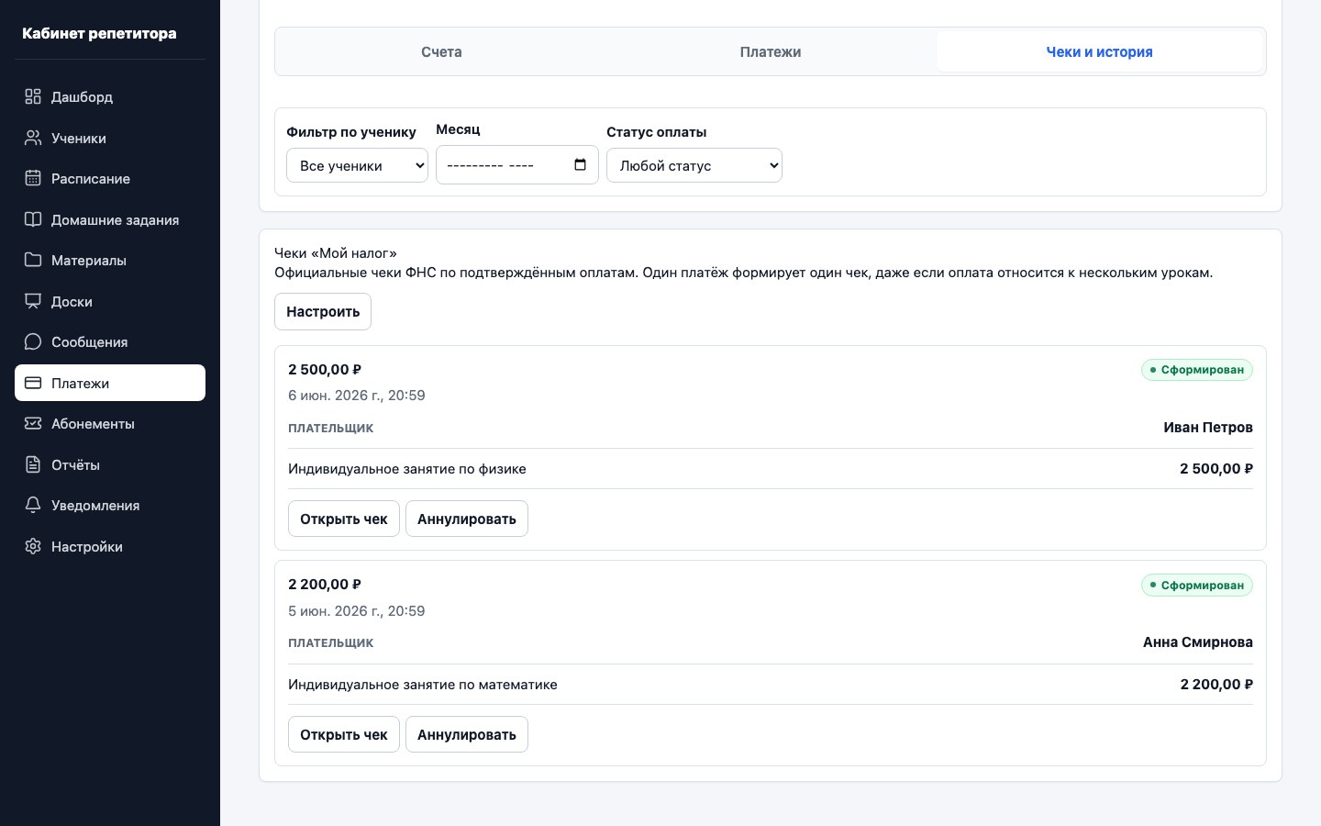The image size is (1321, 826).
Task: Click Индивидуальное занятие по математике line
Action: coord(423,684)
